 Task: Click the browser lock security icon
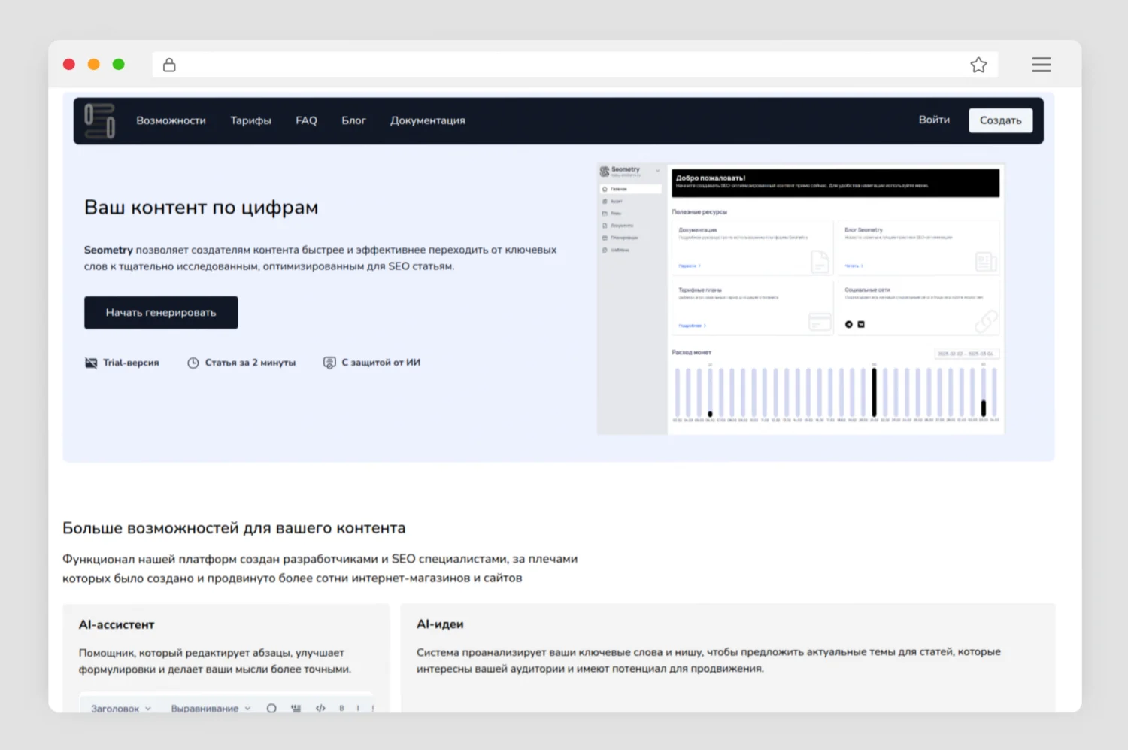(x=169, y=65)
